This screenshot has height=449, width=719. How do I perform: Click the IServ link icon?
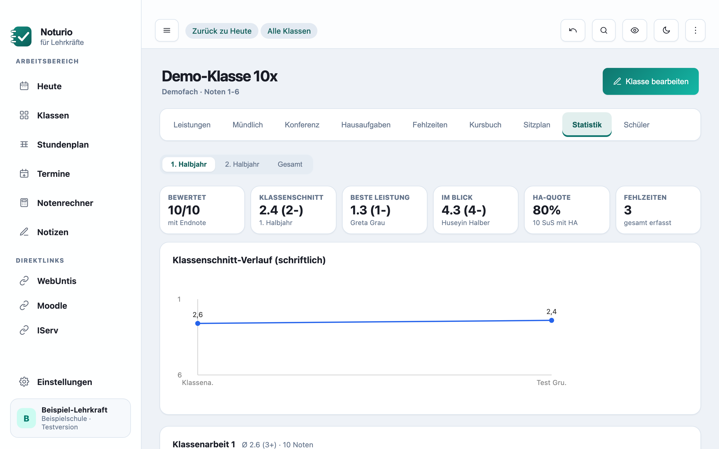click(24, 330)
